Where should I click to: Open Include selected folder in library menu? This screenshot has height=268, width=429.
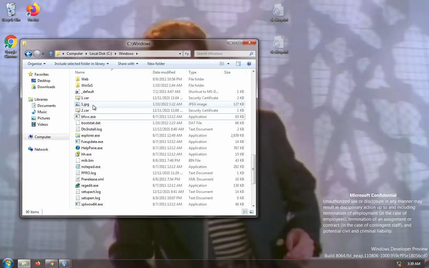point(82,64)
